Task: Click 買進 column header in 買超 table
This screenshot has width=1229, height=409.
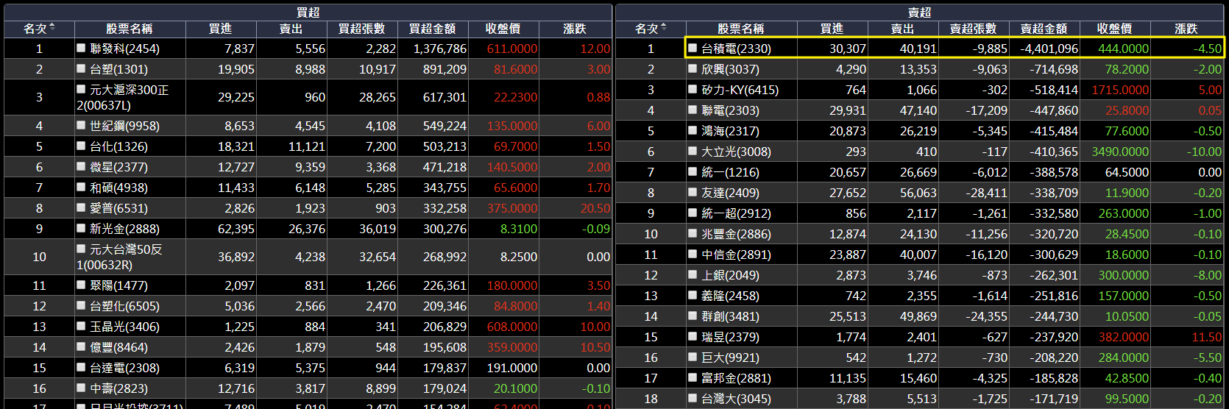Action: pos(221,29)
